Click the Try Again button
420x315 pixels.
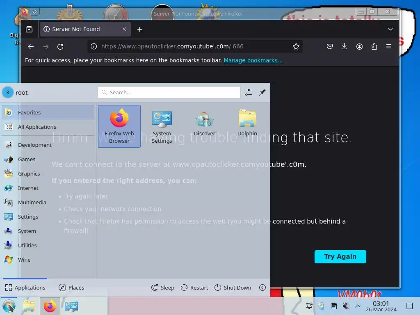point(340,257)
